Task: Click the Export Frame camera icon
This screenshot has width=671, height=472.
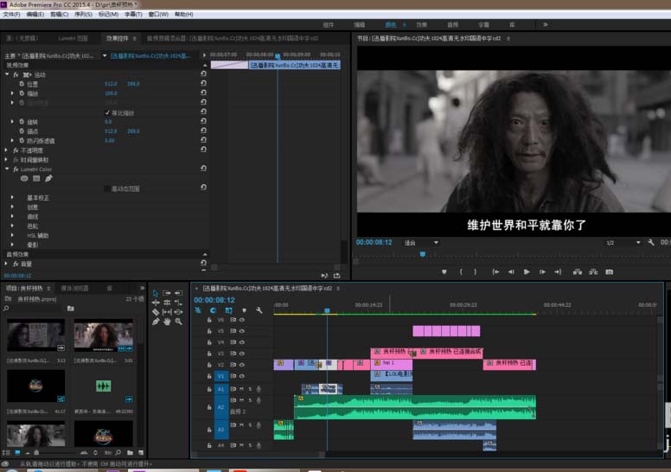Action: click(x=609, y=271)
